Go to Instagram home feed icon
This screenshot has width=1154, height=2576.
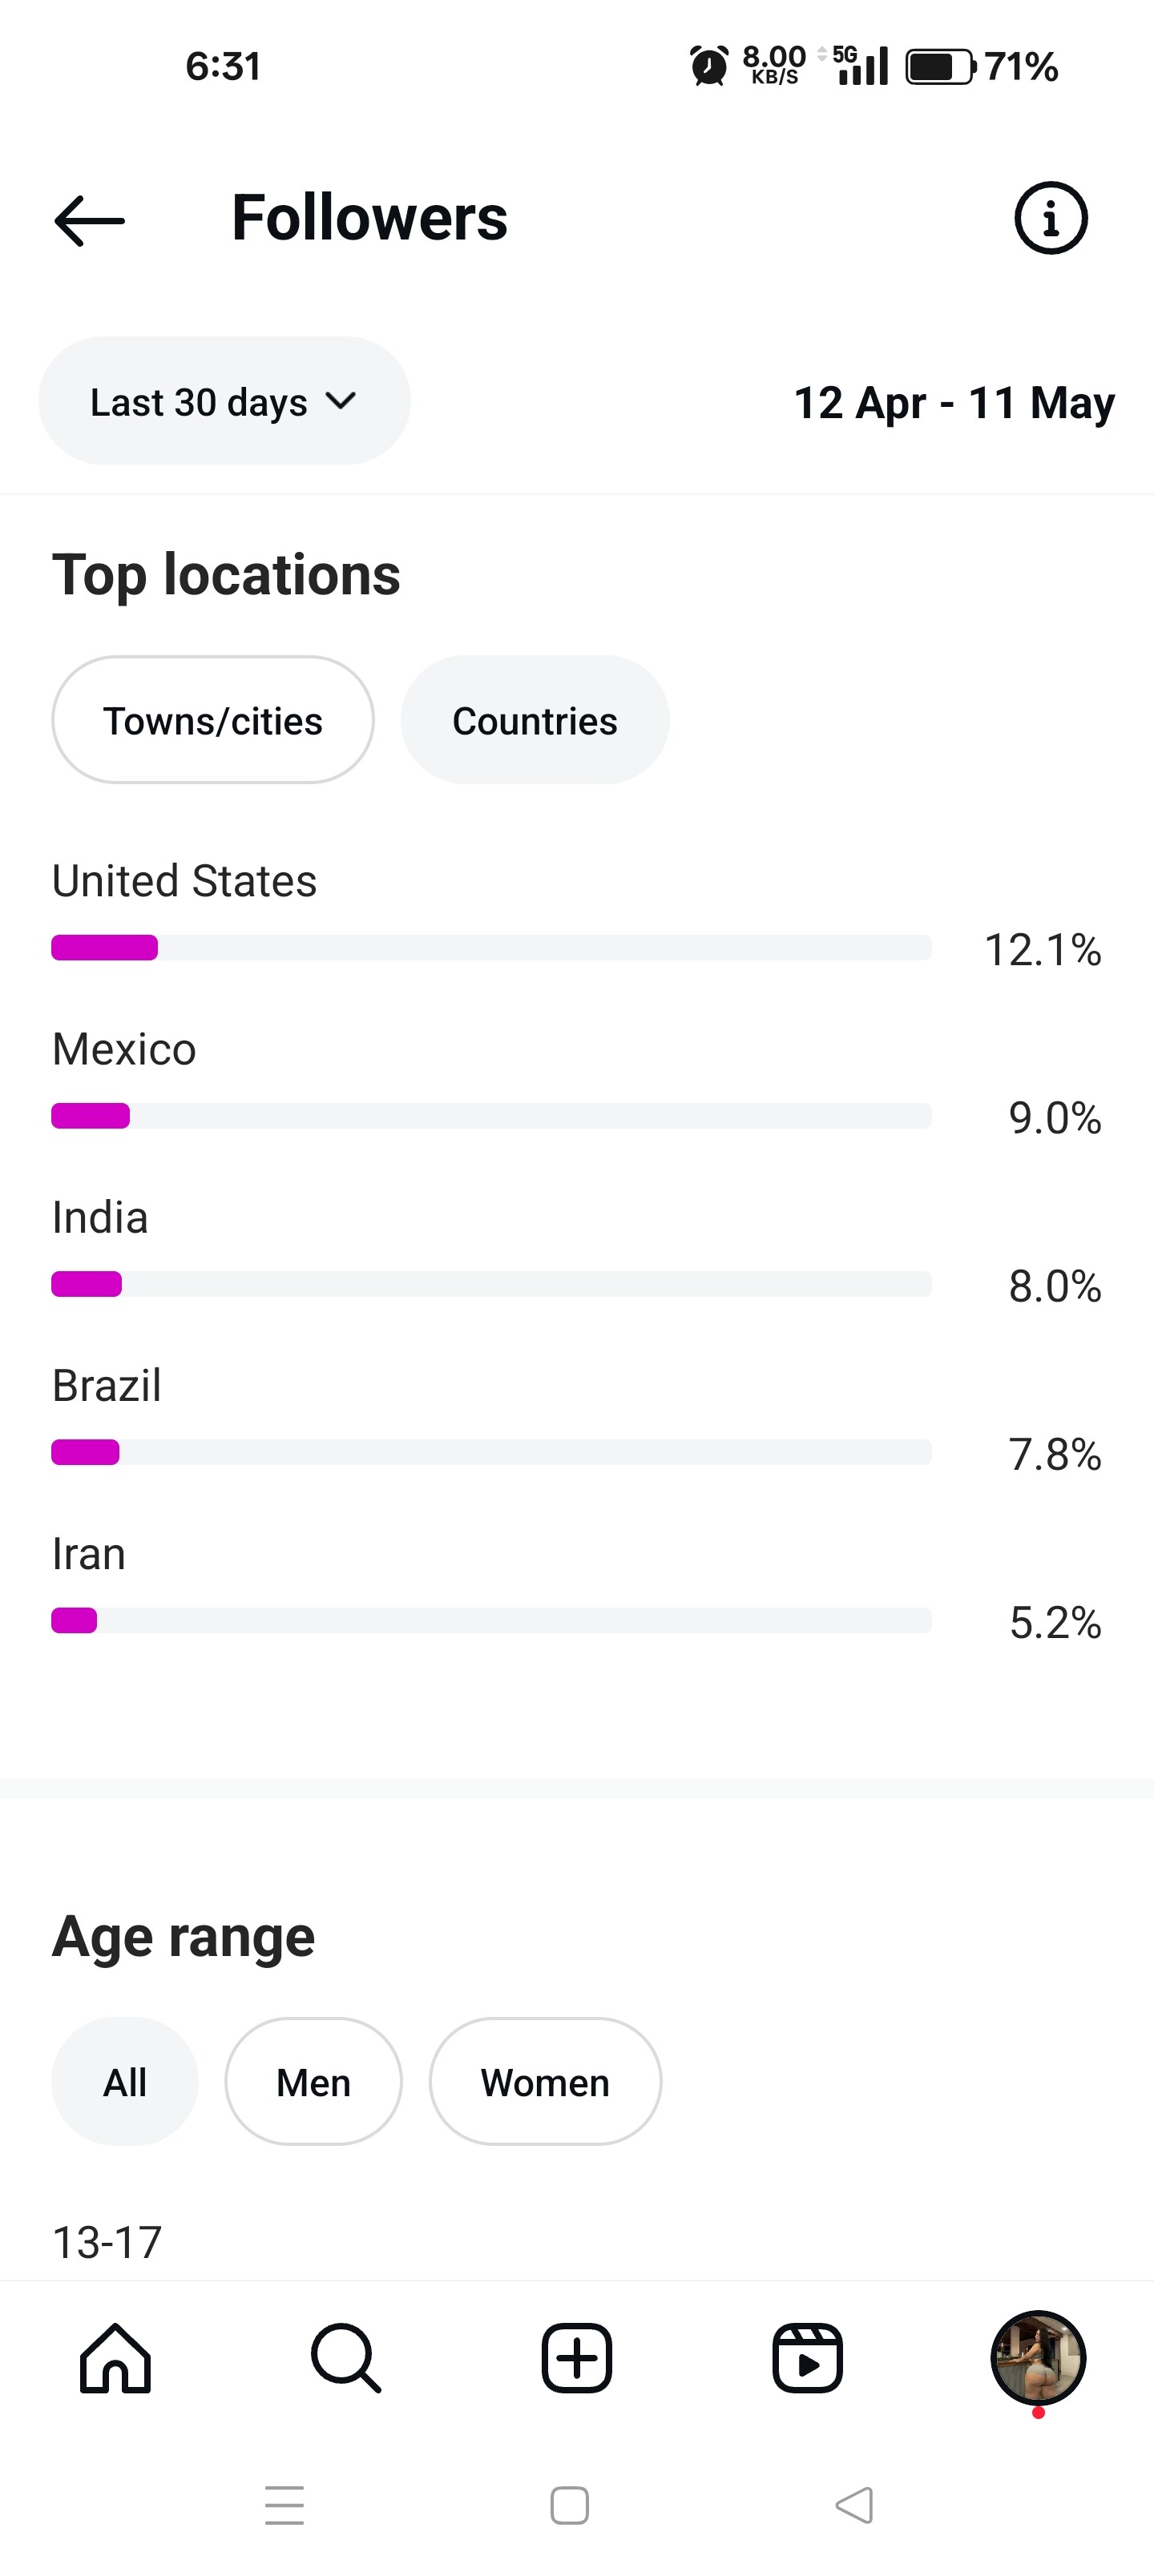coord(115,2358)
